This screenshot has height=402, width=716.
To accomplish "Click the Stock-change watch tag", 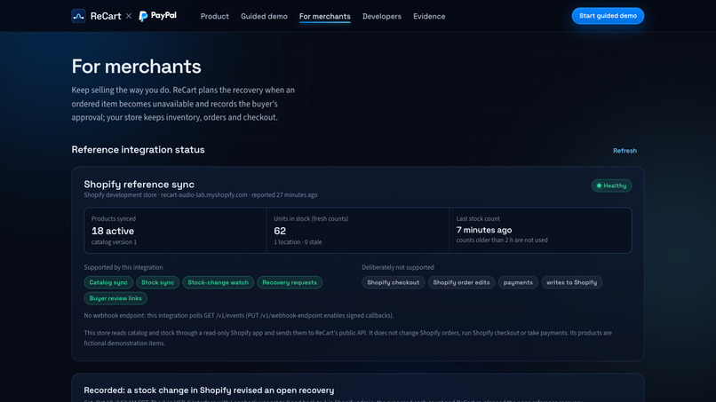I will tap(219, 282).
